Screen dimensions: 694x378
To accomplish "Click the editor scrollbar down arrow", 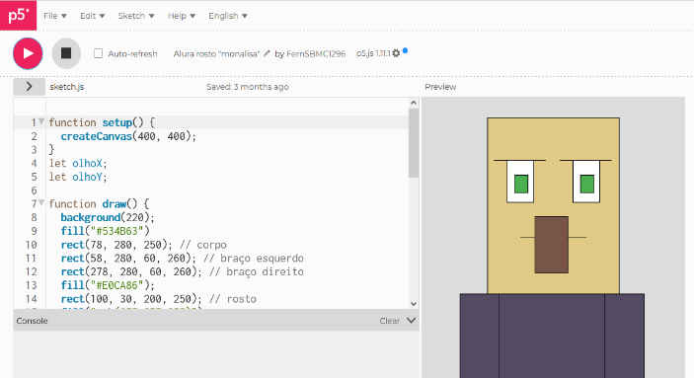I will 414,304.
